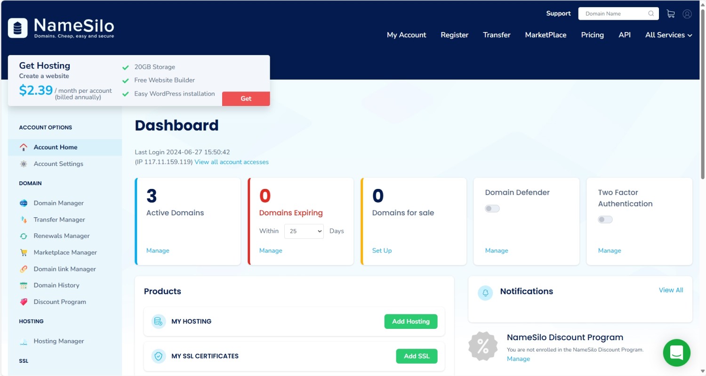
Task: Click the Domain link Manager chain icon
Action: 24,269
